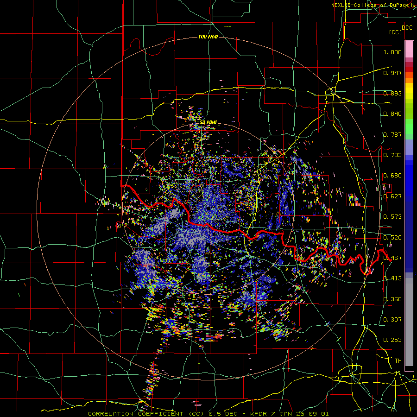
Task: Click the black radar site dot at center
Action: click(x=208, y=208)
